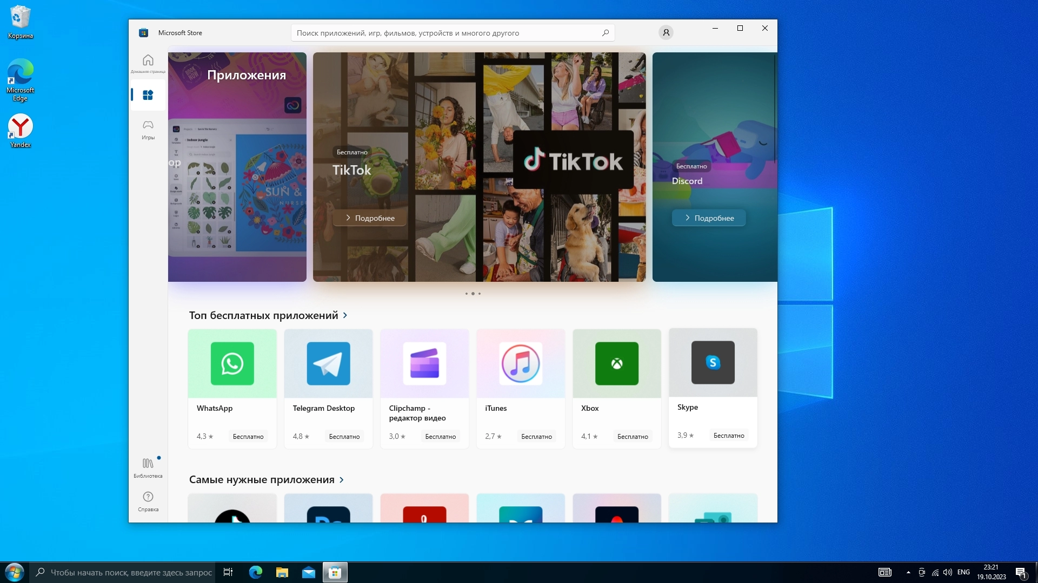Click the user profile account icon
The height and width of the screenshot is (583, 1038).
pyautogui.click(x=666, y=33)
